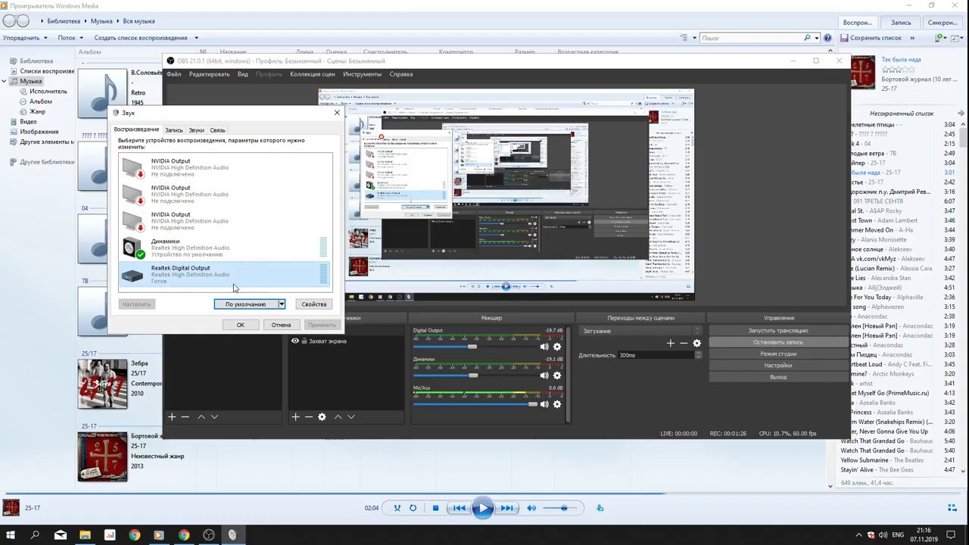Toggle visibility of Захват экрана source
This screenshot has width=969, height=545.
[295, 341]
